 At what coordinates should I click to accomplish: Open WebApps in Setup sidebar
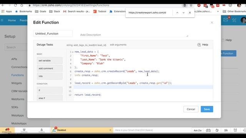tap(17, 115)
